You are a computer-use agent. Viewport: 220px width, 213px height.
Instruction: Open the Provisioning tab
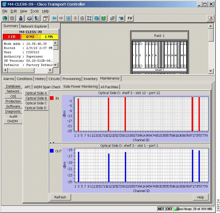point(72,79)
